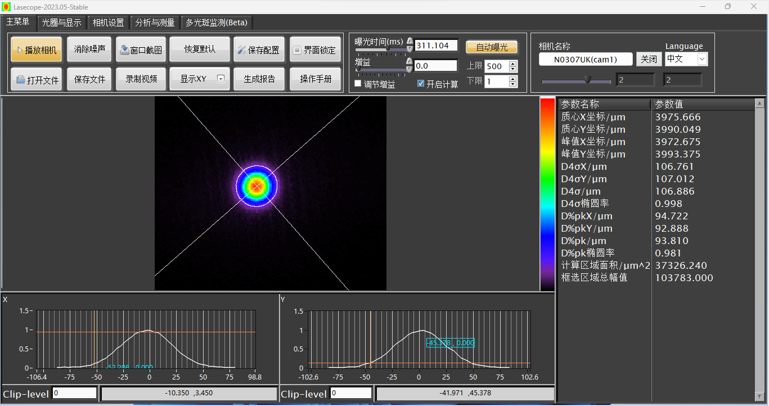The width and height of the screenshot is (769, 406).
Task: Open a file with 打开文件
Action: [x=36, y=80]
